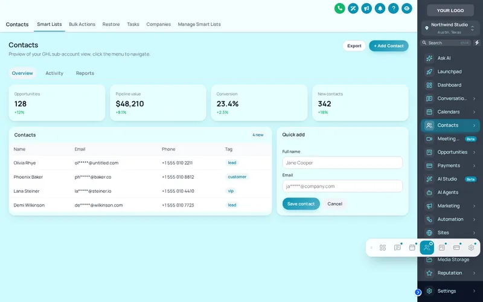Image resolution: width=483 pixels, height=302 pixels.
Task: Open Launchpad from the sidebar
Action: (x=450, y=71)
